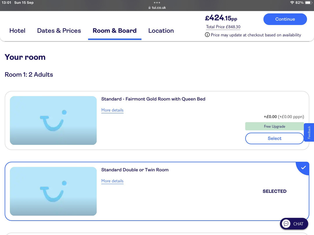
Task: Open More details for Fairmont Gold Room
Action: click(x=112, y=110)
